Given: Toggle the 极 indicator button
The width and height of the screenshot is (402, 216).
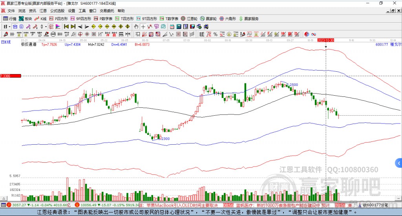Looking at the screenshot, I should click(51, 27).
